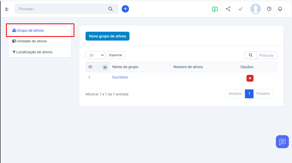Expand the Exportar options
This screenshot has height=163, width=292.
click(116, 55)
